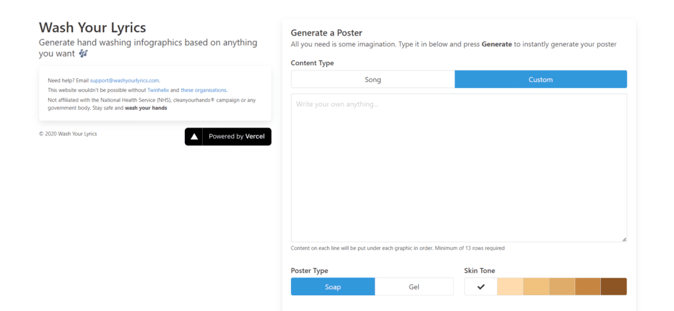Pick the brown-orange skin tone swatch
The height and width of the screenshot is (311, 674).
coord(588,287)
